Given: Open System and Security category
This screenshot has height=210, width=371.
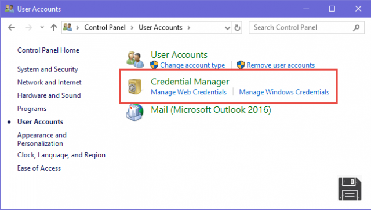Looking at the screenshot, I should [x=48, y=69].
